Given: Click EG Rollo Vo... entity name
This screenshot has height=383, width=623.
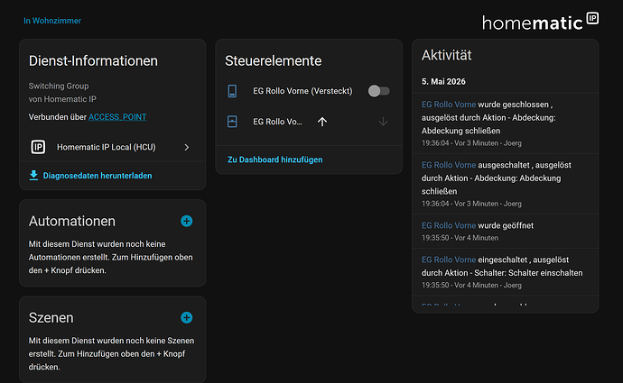Looking at the screenshot, I should click(277, 122).
